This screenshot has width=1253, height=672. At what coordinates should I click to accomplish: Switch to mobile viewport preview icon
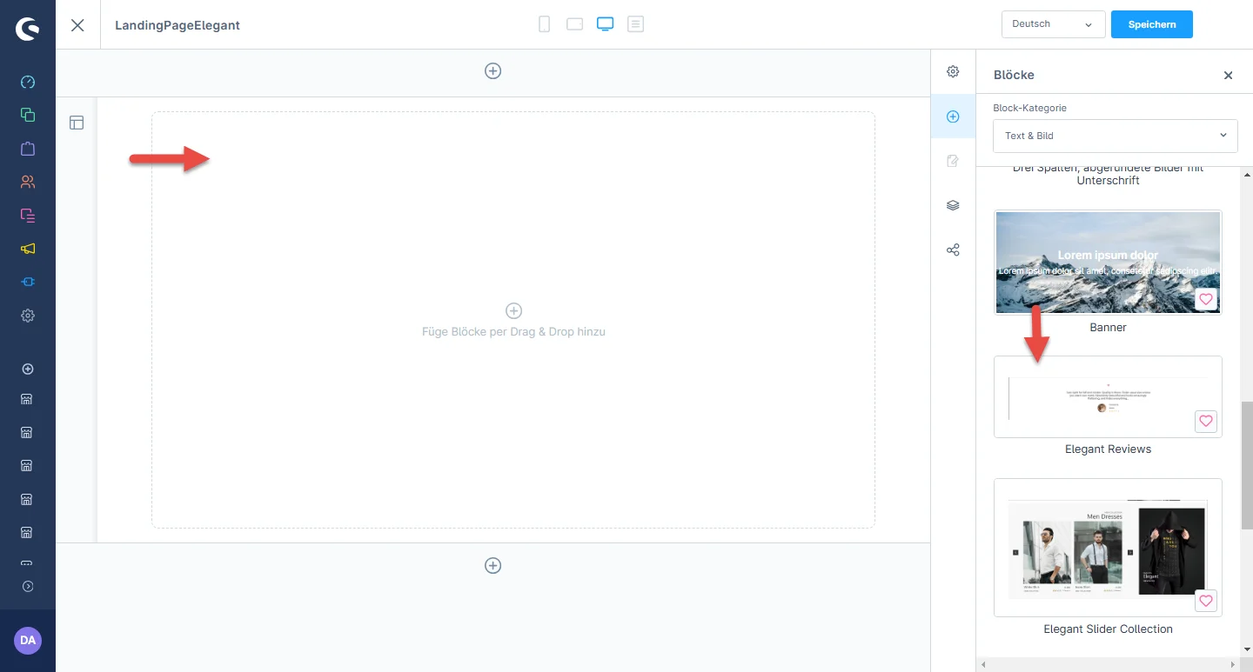[x=545, y=24]
